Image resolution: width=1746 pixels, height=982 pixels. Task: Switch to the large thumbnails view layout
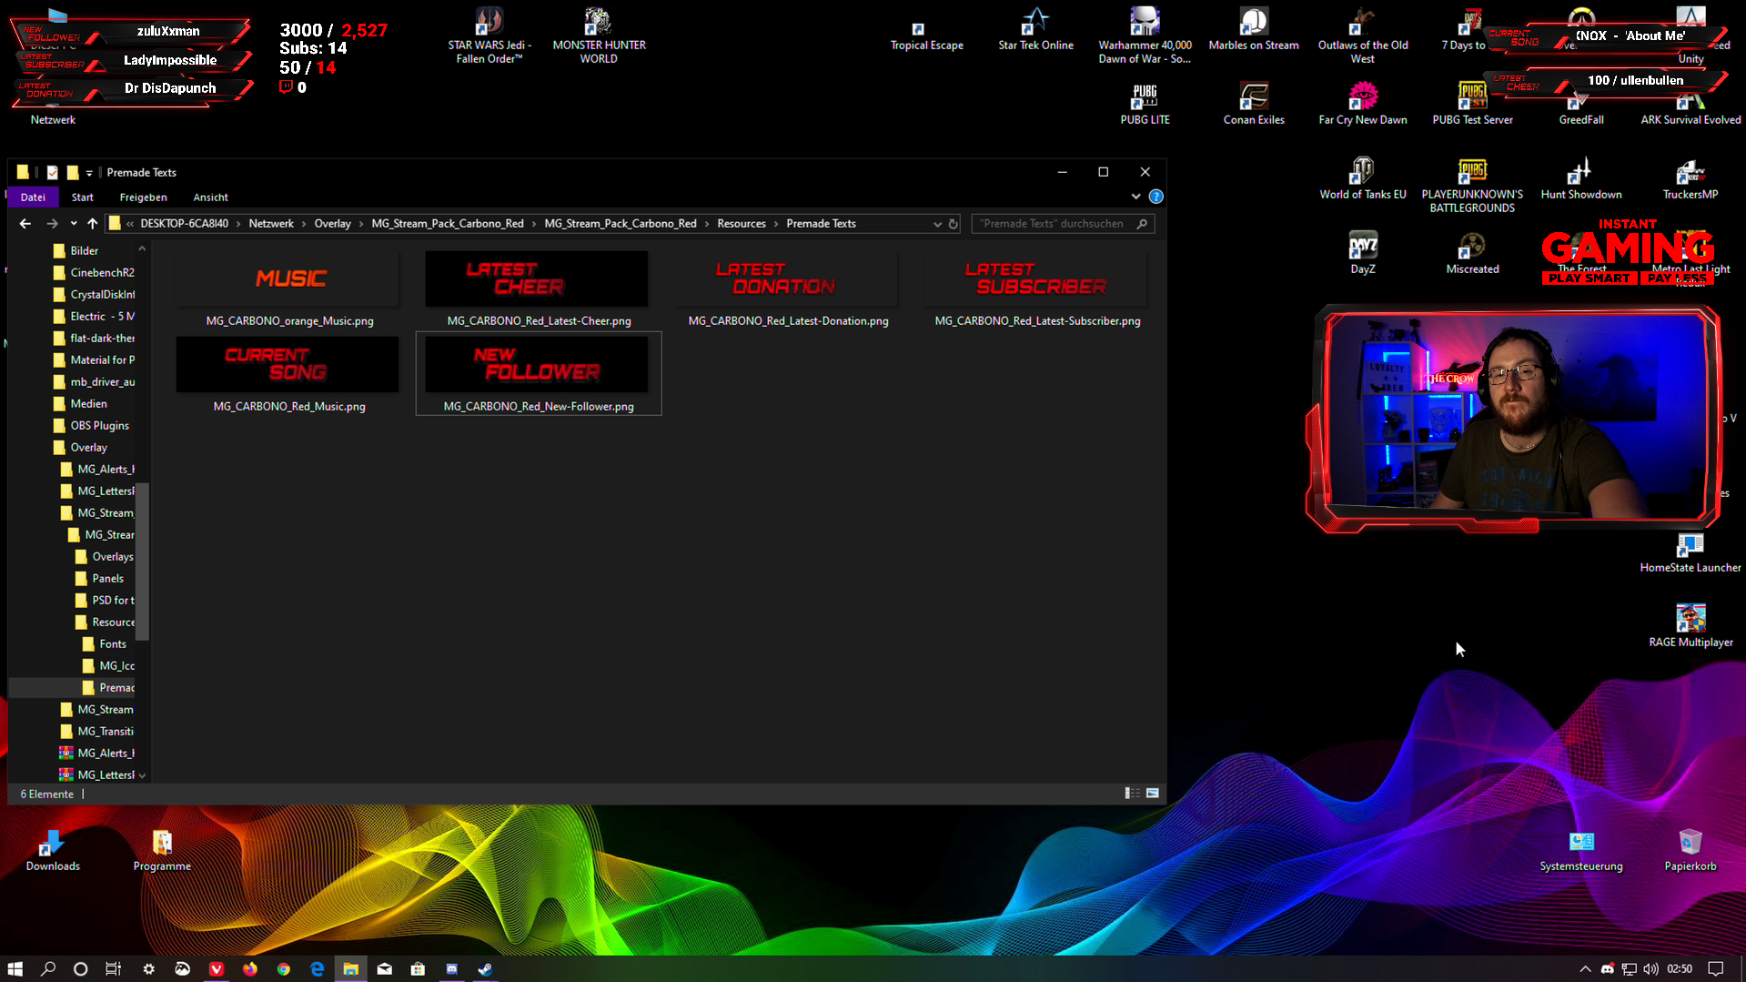point(1152,794)
